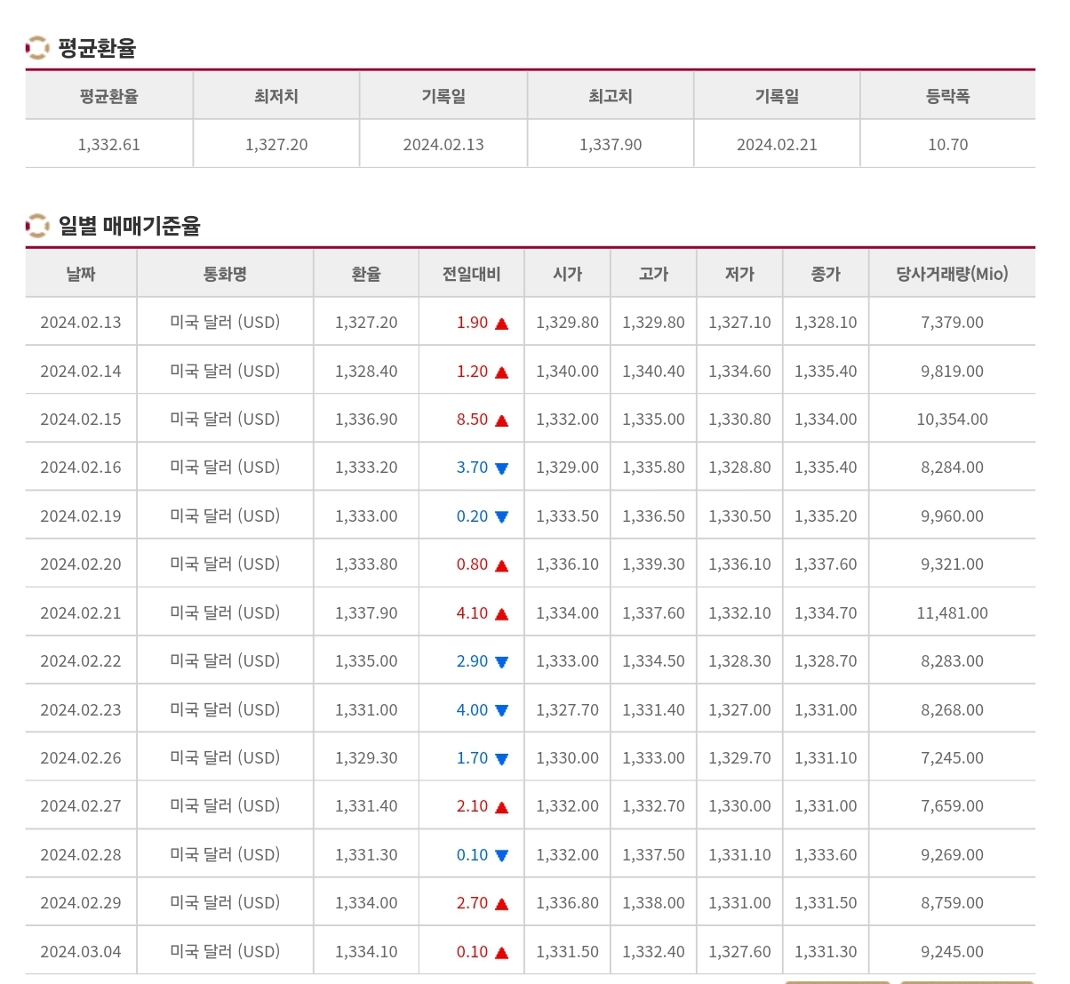The width and height of the screenshot is (1070, 984).
Task: Click 미국 달러 (USD) in the 2024.02.13 row
Action: (x=225, y=323)
